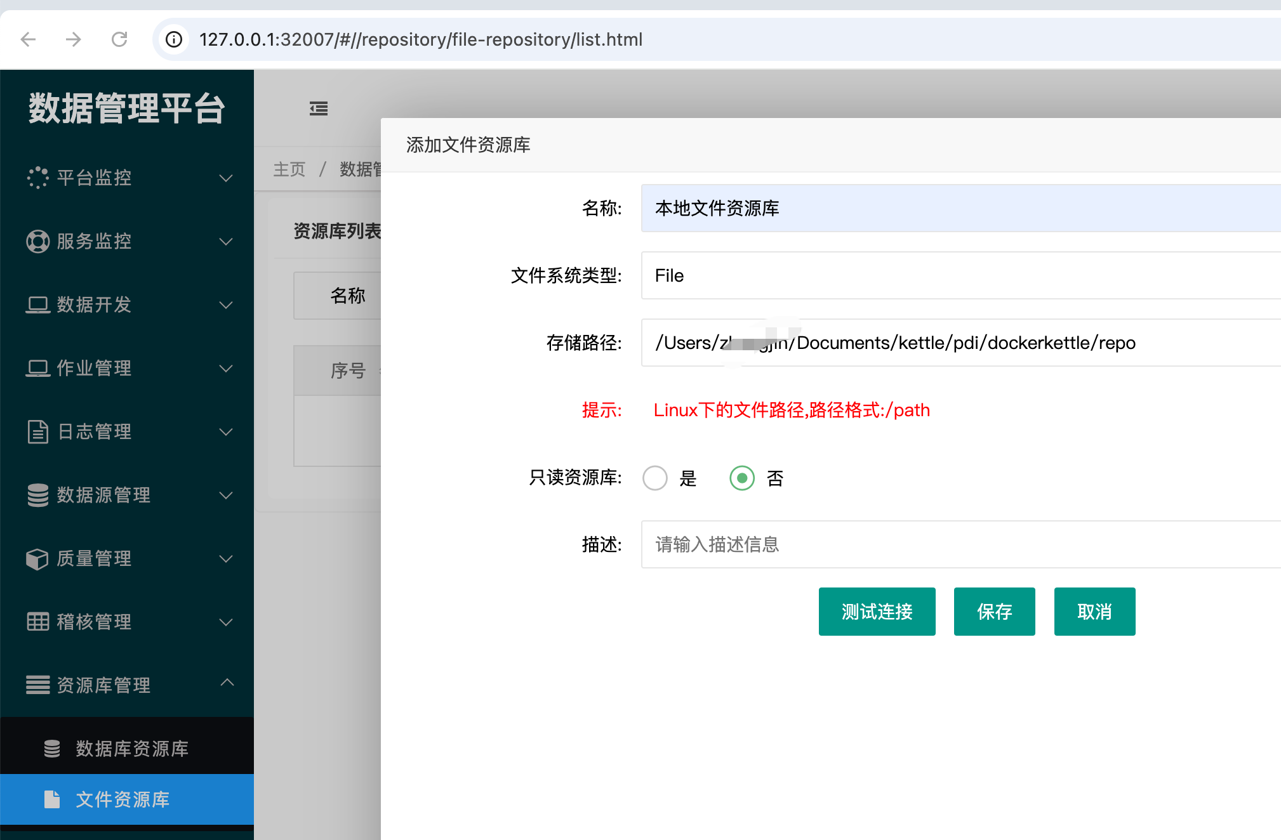Click the site info icon in address bar

pos(174,39)
